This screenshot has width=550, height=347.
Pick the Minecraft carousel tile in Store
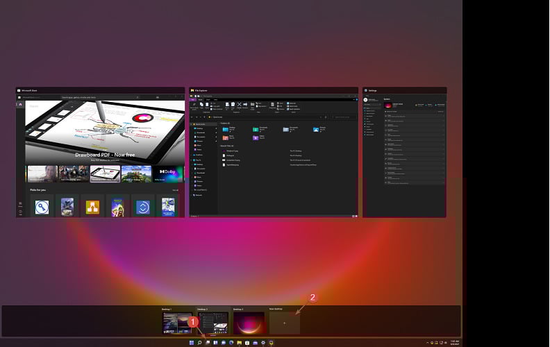coord(136,174)
